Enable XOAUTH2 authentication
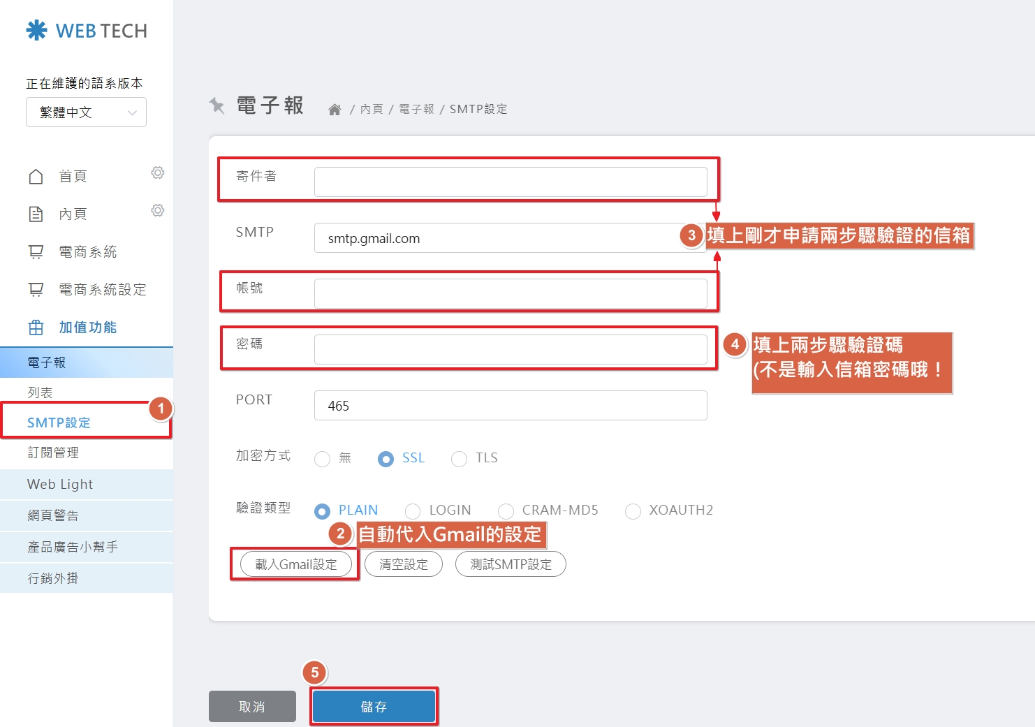Viewport: 1035px width, 727px height. point(633,511)
